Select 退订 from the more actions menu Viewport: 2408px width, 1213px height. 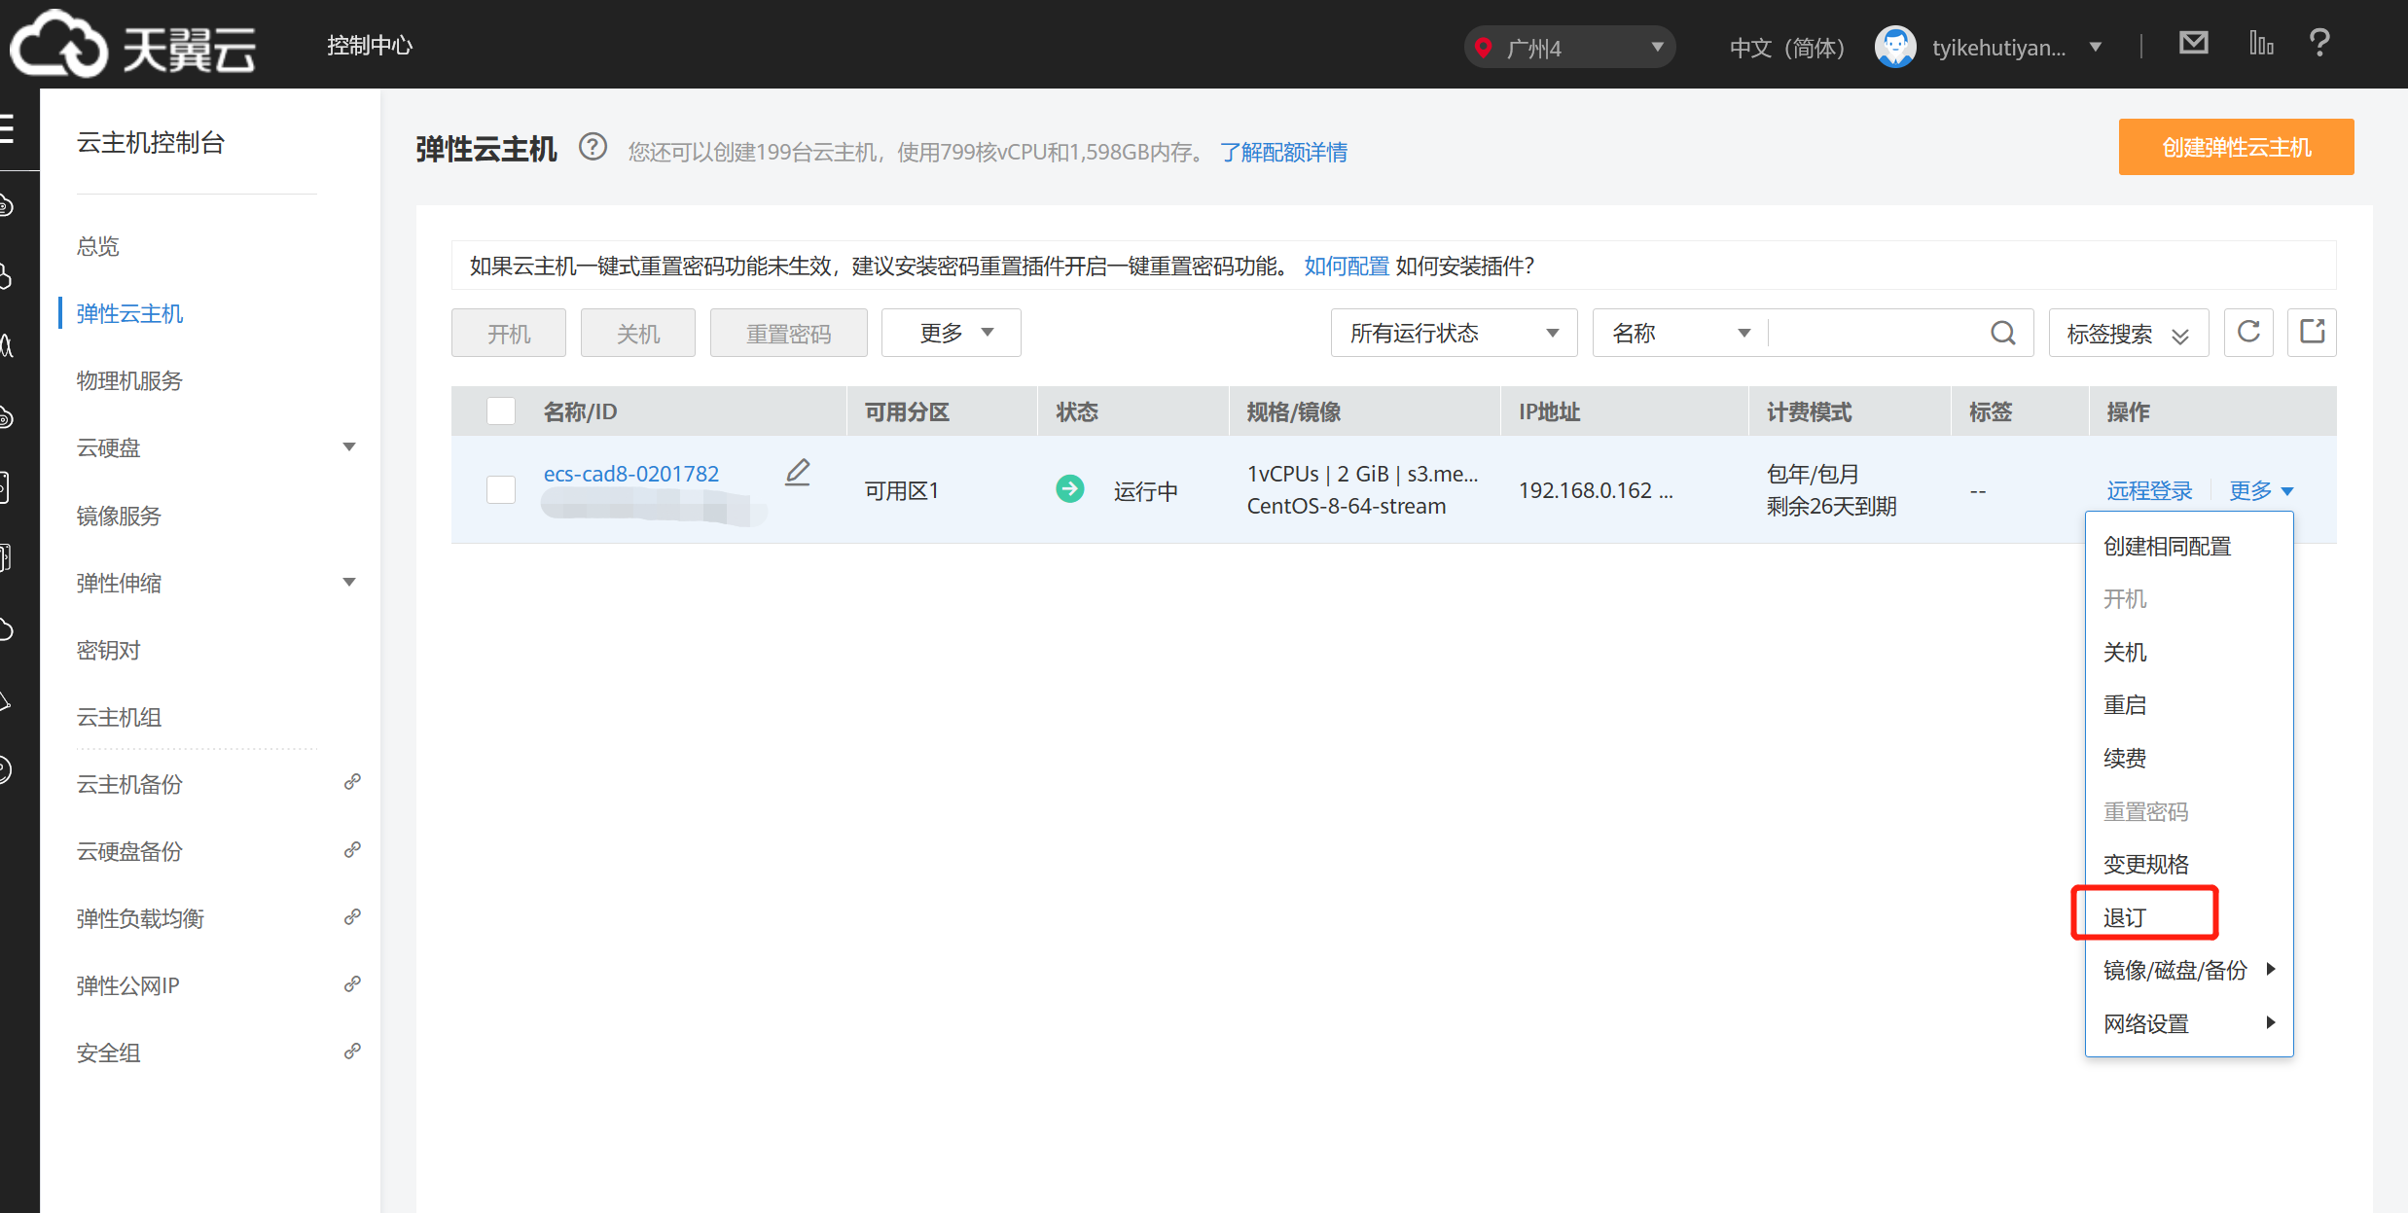click(x=2125, y=917)
